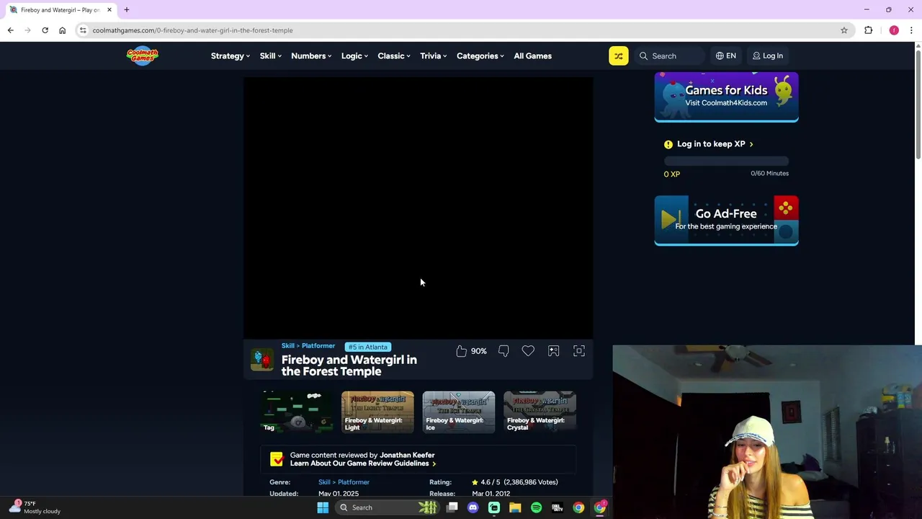Image resolution: width=922 pixels, height=519 pixels.
Task: Close the Fireboy and Watergirl tab
Action: point(109,10)
